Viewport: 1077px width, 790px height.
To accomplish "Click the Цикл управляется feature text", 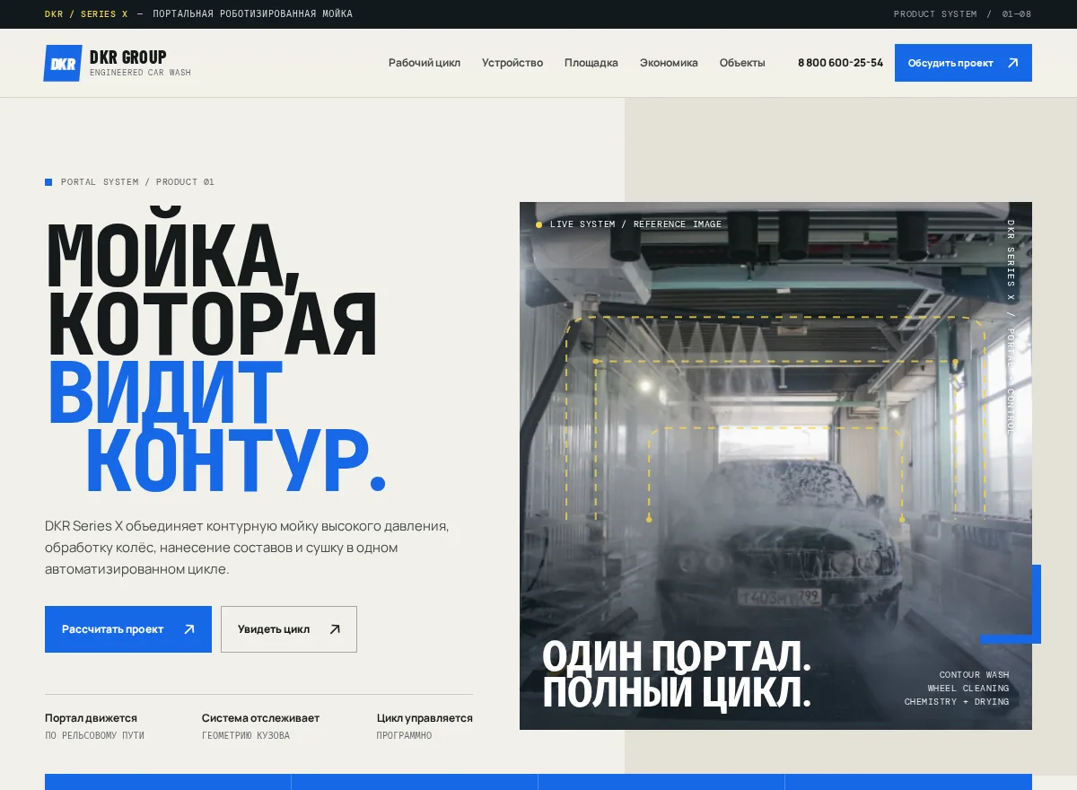I will point(425,718).
